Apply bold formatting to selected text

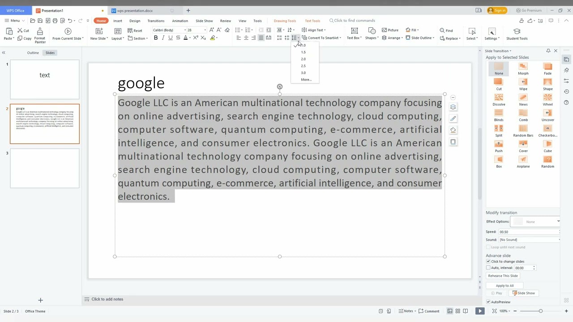click(156, 38)
